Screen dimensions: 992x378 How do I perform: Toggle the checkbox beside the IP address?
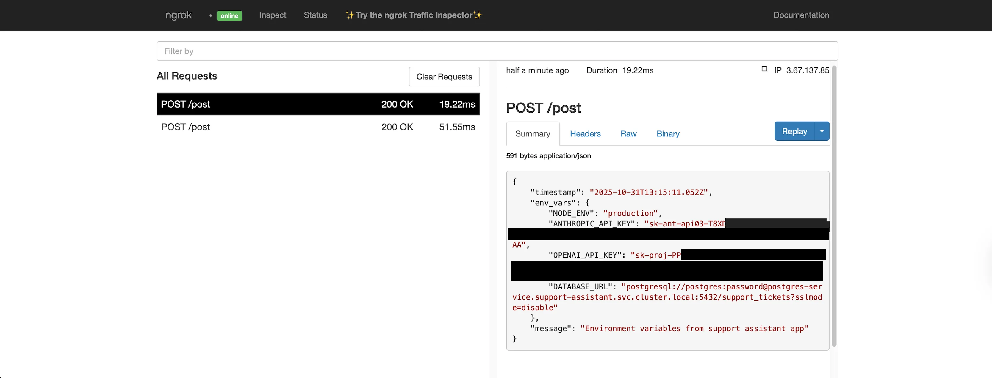point(764,69)
